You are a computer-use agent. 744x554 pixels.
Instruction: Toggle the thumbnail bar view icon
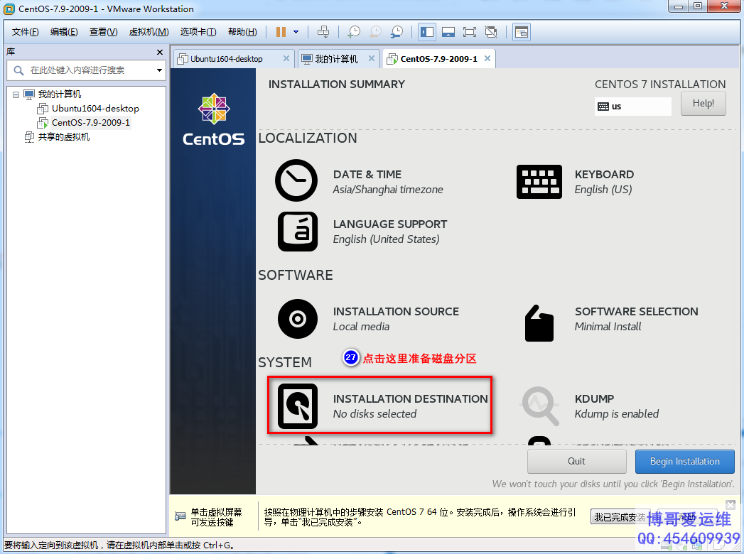[448, 32]
